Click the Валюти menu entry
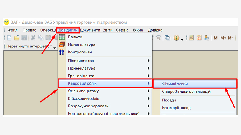 pyautogui.click(x=75, y=37)
